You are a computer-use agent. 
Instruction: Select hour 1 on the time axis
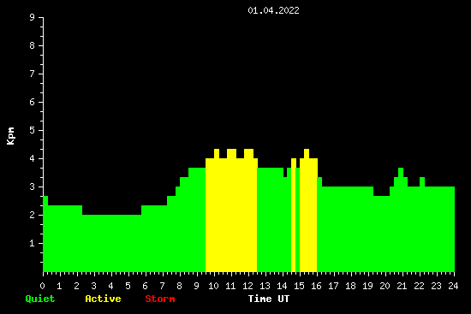[x=59, y=286]
